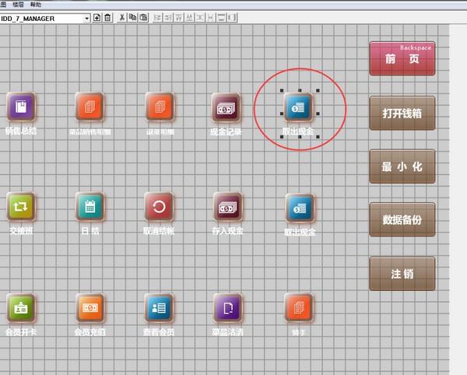The height and width of the screenshot is (375, 467).
Task: Click the 交接班 shift handover icon
Action: (x=21, y=206)
